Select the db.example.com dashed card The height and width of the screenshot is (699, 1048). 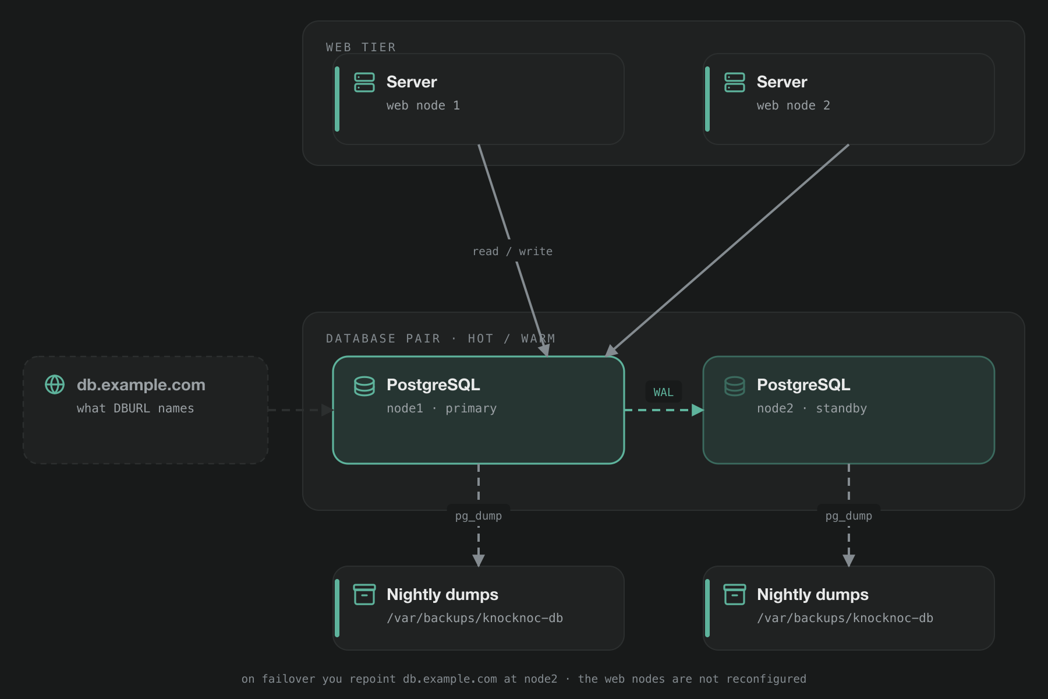146,410
